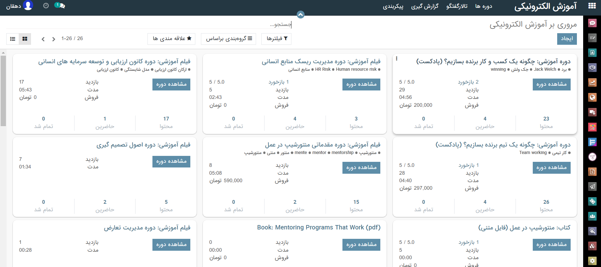Switch to kanban grid view
This screenshot has width=601, height=267.
pyautogui.click(x=25, y=39)
